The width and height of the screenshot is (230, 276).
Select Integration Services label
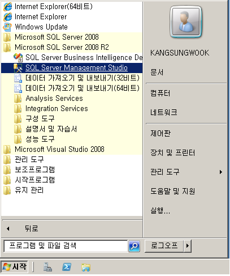click(57, 109)
